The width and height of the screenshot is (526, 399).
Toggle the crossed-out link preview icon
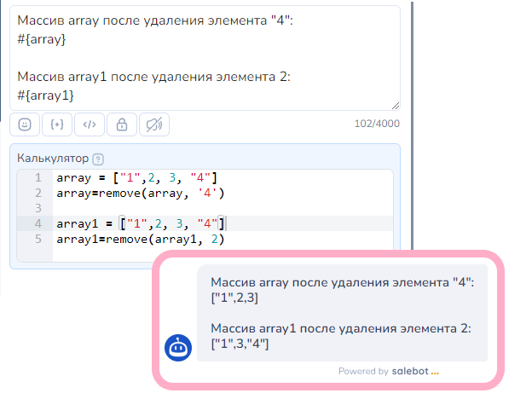(154, 124)
